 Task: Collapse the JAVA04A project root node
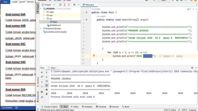pyautogui.click(x=41, y=9)
